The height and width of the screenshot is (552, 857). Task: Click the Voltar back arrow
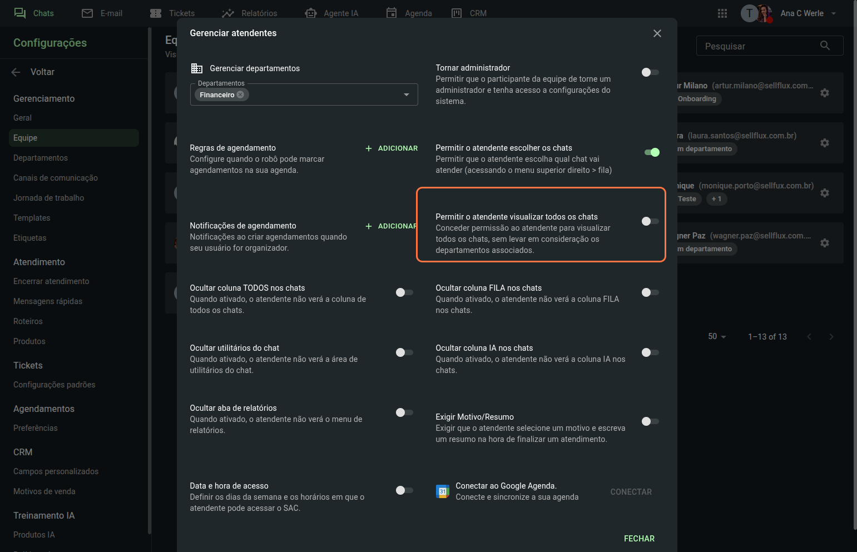(16, 72)
